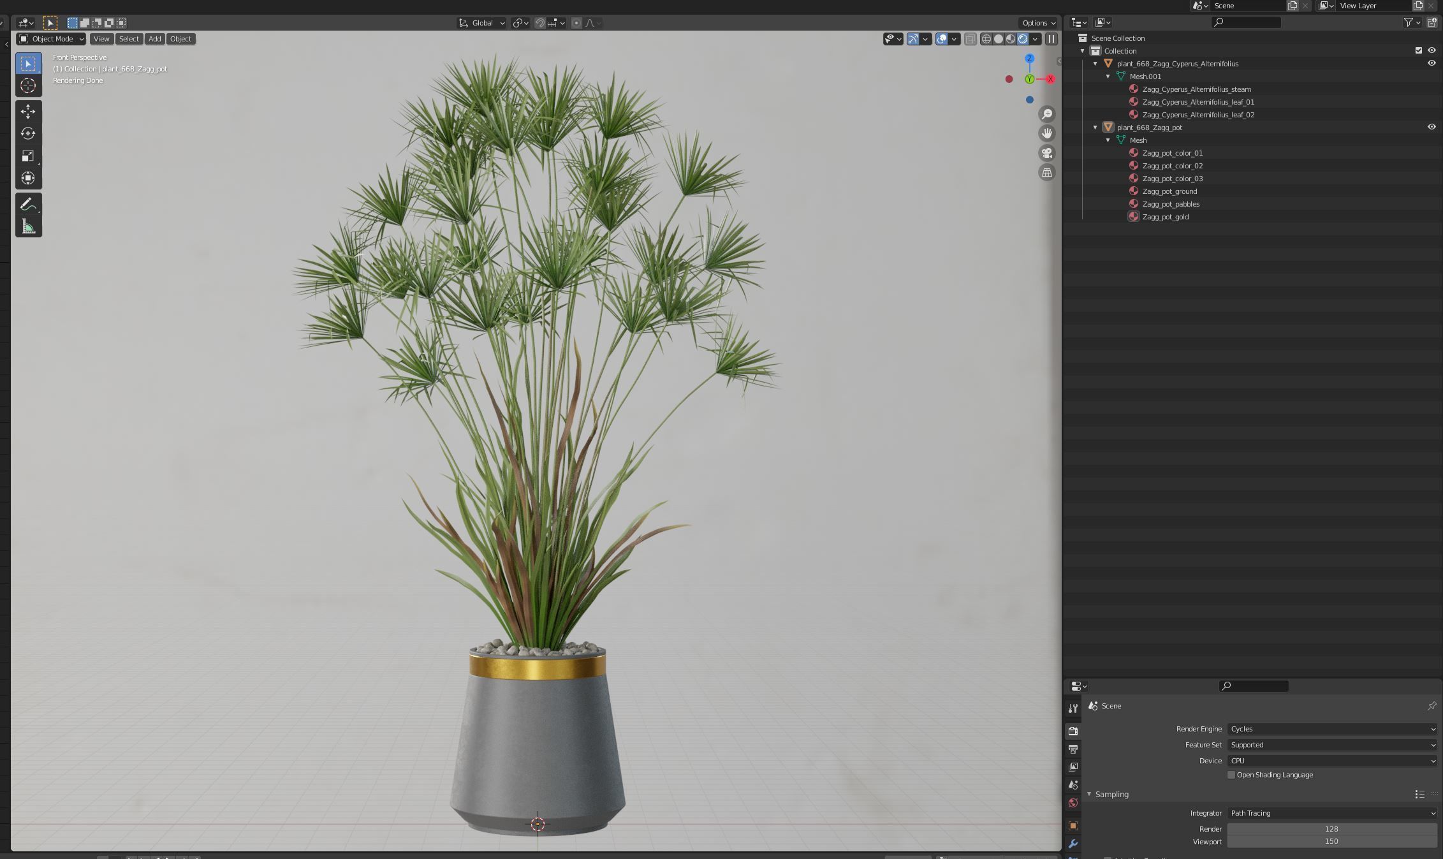1443x859 pixels.
Task: Open the Integrator Path Tracing dropdown
Action: click(x=1332, y=813)
